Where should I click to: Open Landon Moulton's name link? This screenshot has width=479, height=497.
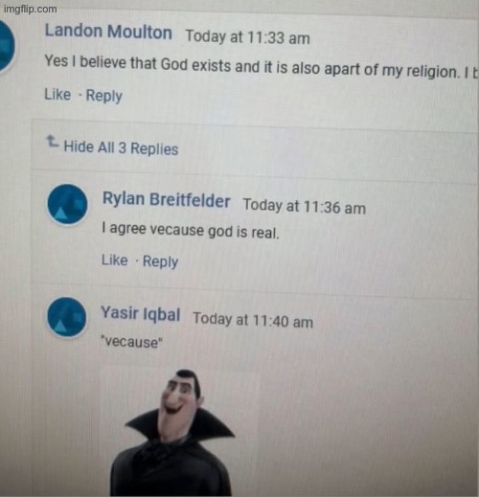coord(108,32)
